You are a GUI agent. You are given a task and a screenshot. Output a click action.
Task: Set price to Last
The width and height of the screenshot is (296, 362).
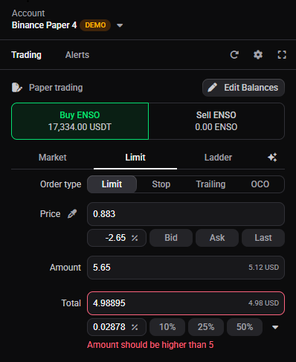pyautogui.click(x=263, y=238)
